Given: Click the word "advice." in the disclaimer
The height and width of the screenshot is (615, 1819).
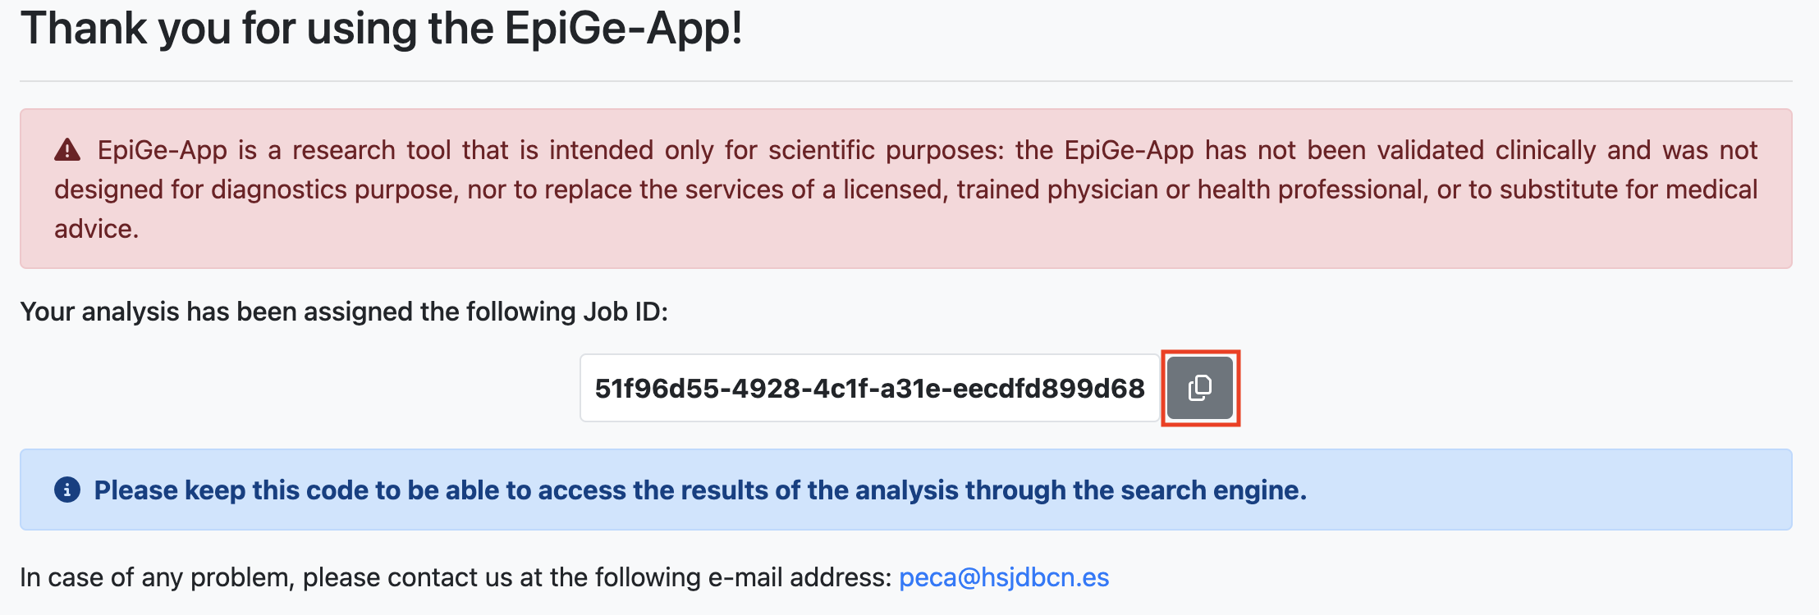Looking at the screenshot, I should (96, 229).
